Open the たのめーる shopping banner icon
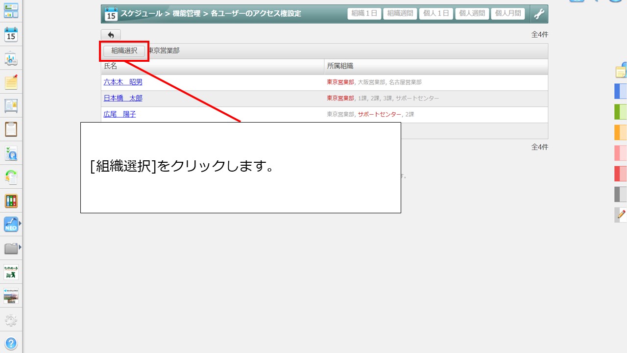Viewport: 627px width, 353px height. [11, 273]
